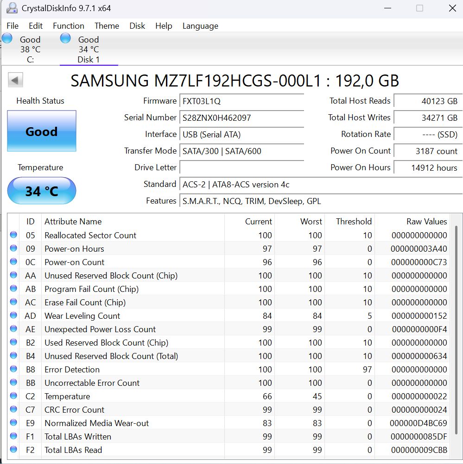The image size is (463, 464).
Task: Click the Temperature attribute status orb
Action: (x=13, y=396)
